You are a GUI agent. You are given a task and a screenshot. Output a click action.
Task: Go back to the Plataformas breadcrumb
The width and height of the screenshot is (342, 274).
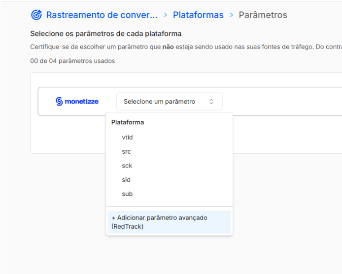[x=198, y=15]
